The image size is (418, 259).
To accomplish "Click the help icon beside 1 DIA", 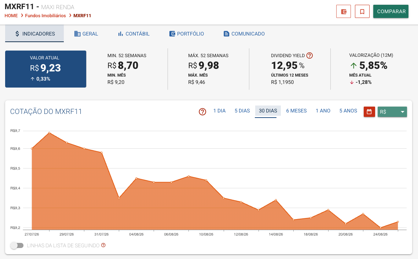I will click(x=202, y=112).
